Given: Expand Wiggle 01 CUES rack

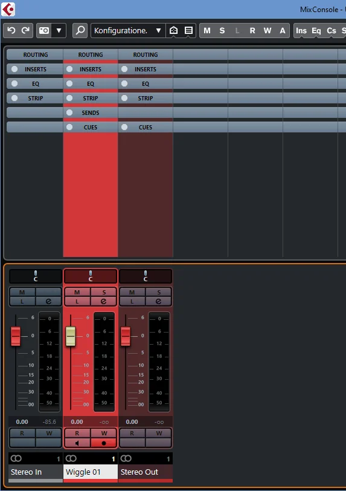Looking at the screenshot, I should click(91, 127).
